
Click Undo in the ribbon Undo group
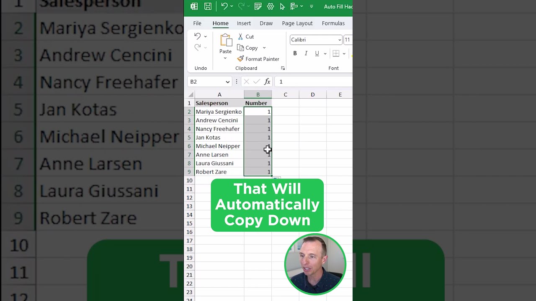198,36
